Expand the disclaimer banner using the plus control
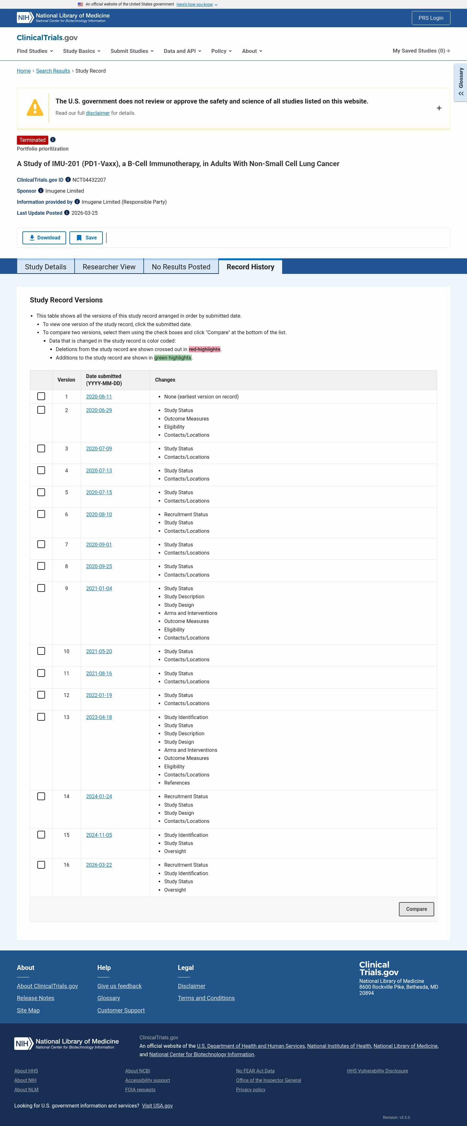The image size is (467, 1126). [438, 108]
